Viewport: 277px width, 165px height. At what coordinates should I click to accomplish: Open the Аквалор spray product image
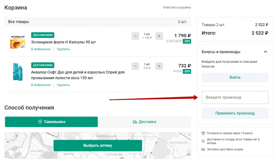[x=17, y=72]
